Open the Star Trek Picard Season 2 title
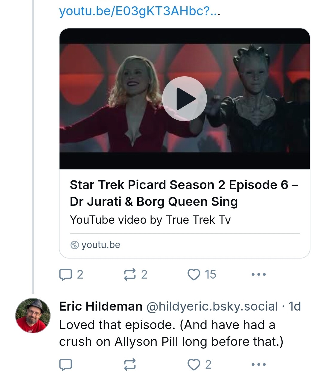Image resolution: width=323 pixels, height=377 pixels. click(184, 193)
